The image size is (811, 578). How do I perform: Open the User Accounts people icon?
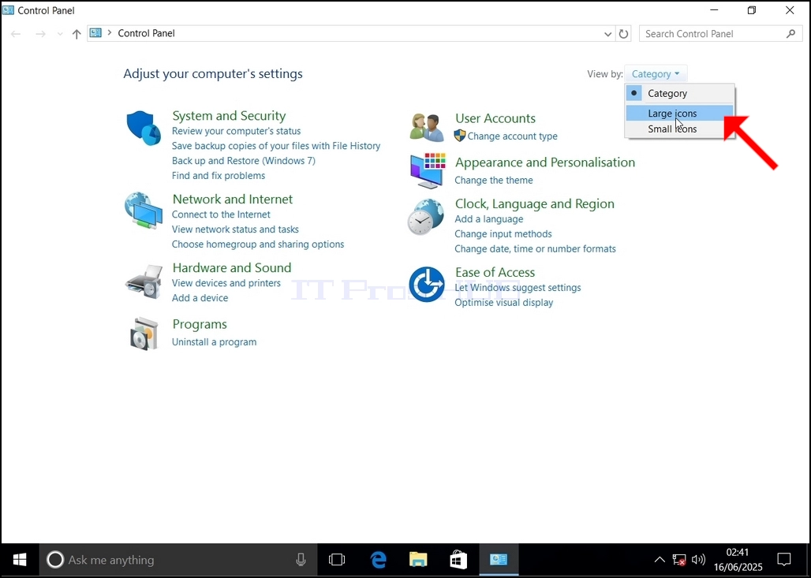click(x=427, y=128)
